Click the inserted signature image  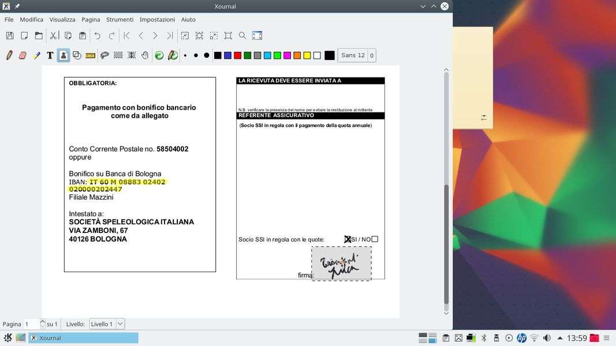(341, 263)
